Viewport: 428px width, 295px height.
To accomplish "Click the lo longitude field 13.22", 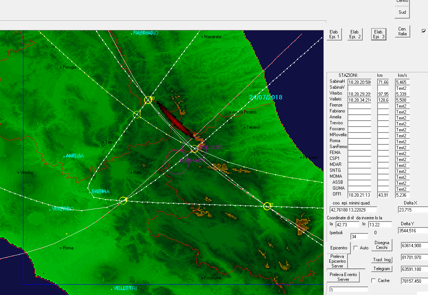I will (x=380, y=224).
